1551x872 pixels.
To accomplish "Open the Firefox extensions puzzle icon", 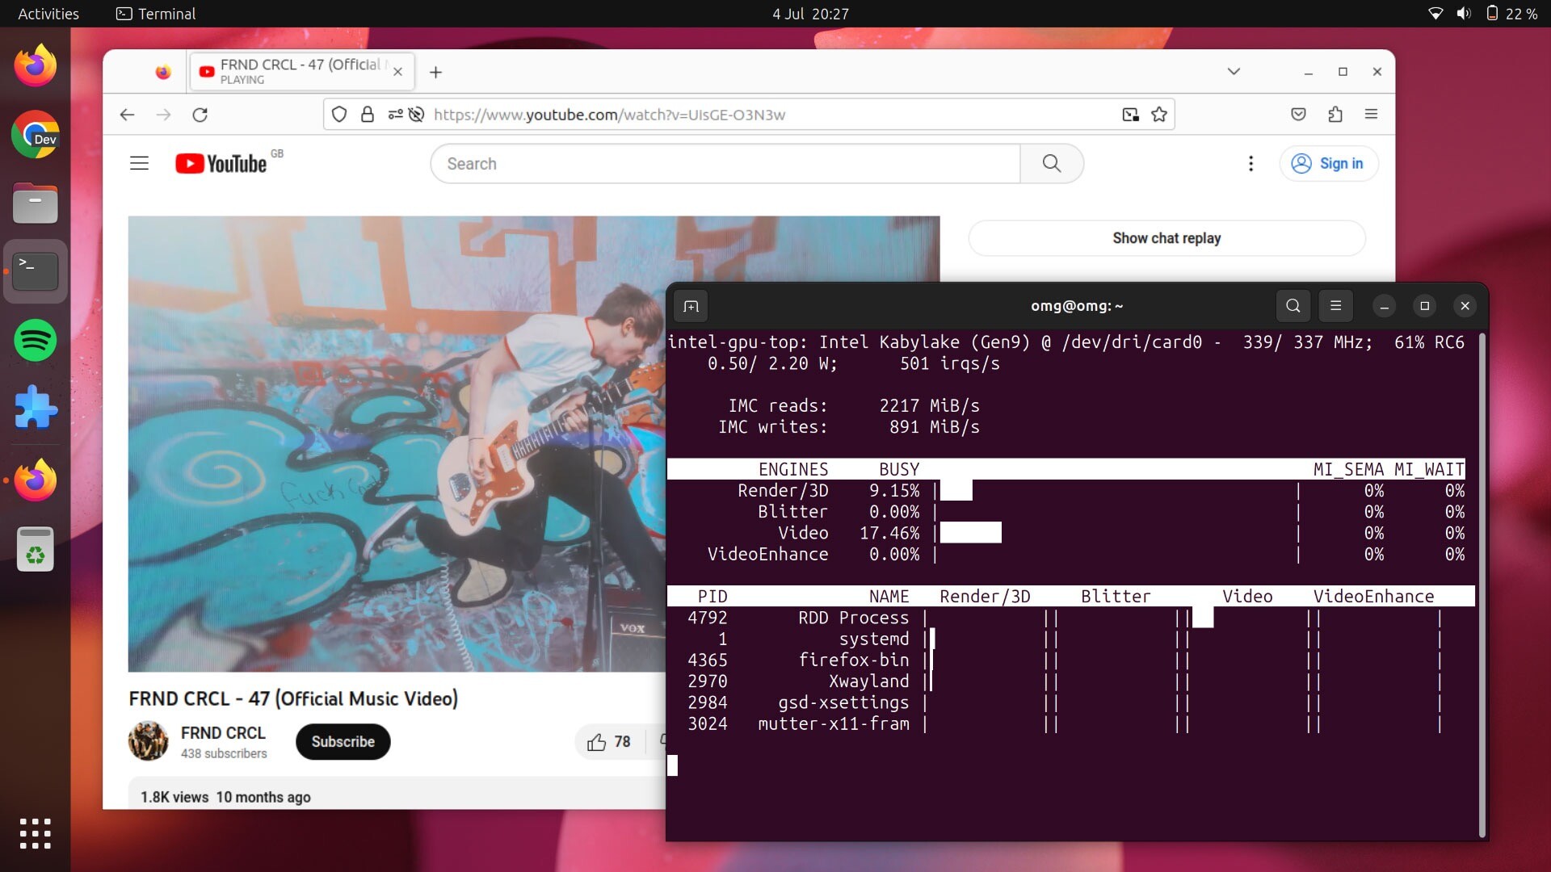I will tap(1335, 115).
